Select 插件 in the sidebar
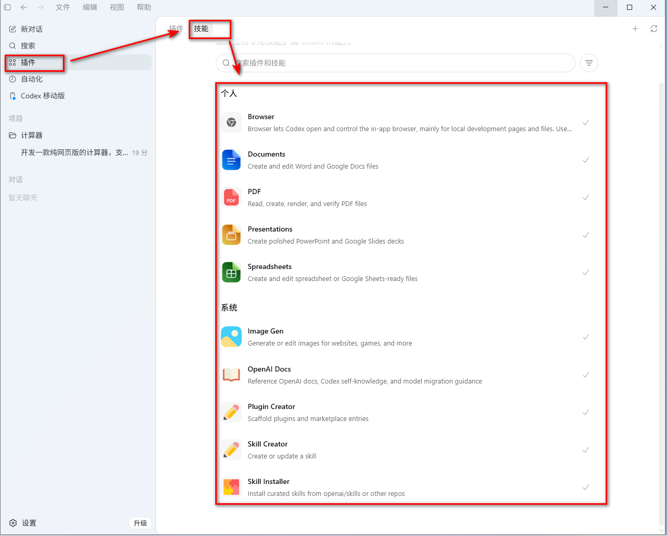 [78, 62]
